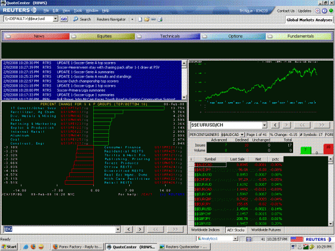The width and height of the screenshot is (335, 251).
Task: Click the green connection status indicator icon
Action: [331, 11]
